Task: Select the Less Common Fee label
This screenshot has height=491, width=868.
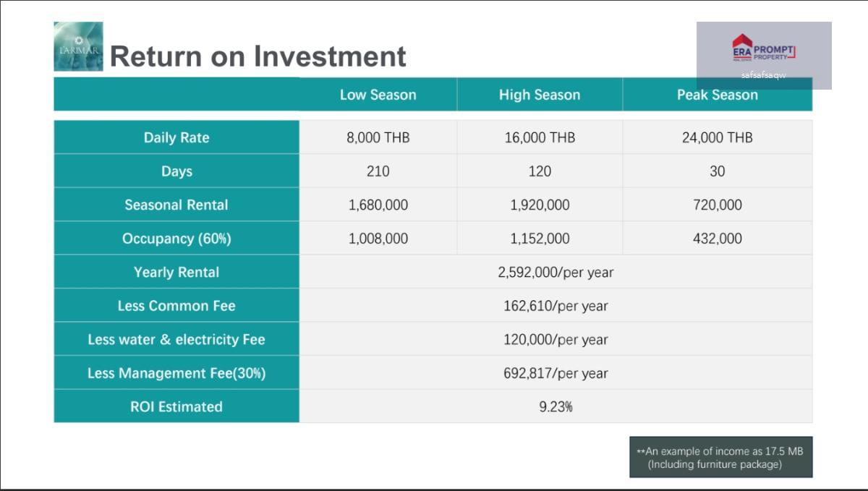Action: point(176,306)
